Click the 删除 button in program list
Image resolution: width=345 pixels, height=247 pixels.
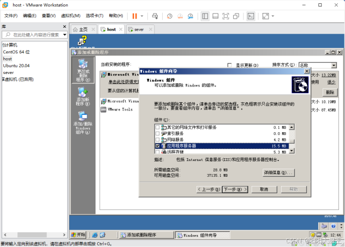(330, 92)
